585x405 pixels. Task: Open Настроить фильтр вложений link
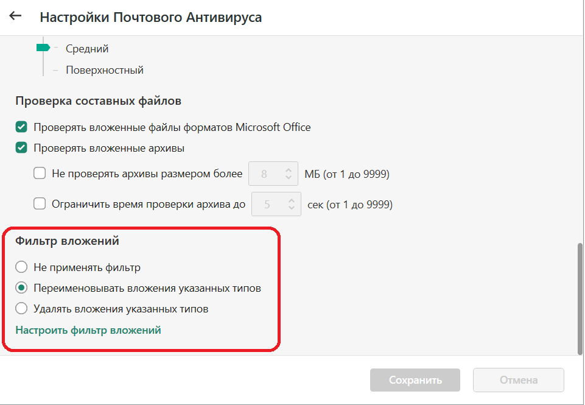(88, 330)
